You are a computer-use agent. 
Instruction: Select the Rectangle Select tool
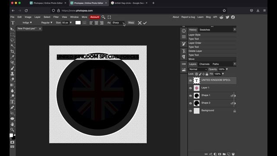click(12, 35)
